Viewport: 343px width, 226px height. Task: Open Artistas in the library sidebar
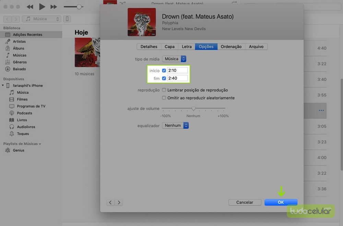coord(19,41)
